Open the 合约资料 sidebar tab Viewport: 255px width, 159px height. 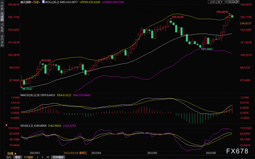[x=2, y=41]
